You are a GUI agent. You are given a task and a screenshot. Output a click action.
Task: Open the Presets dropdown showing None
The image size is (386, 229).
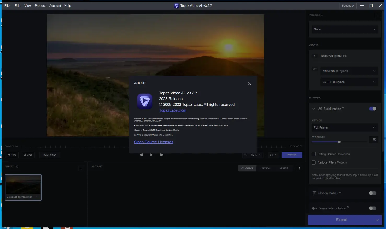tap(345, 29)
